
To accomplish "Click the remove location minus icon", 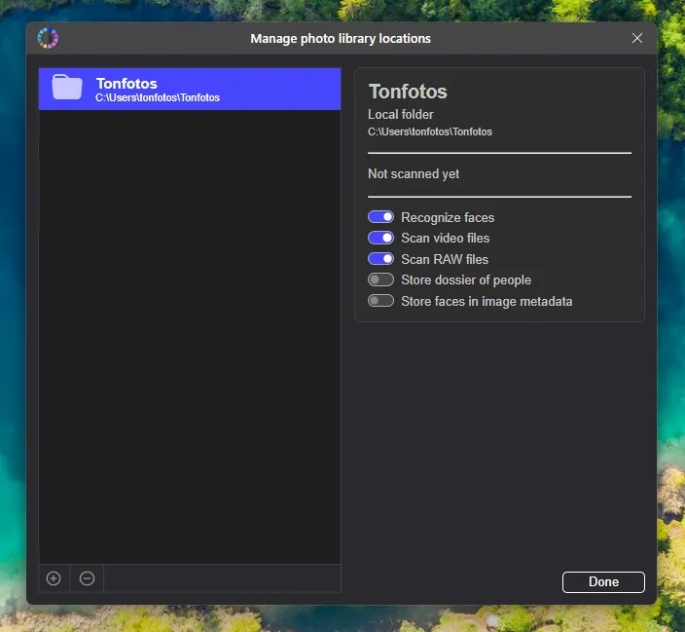I will tap(87, 578).
